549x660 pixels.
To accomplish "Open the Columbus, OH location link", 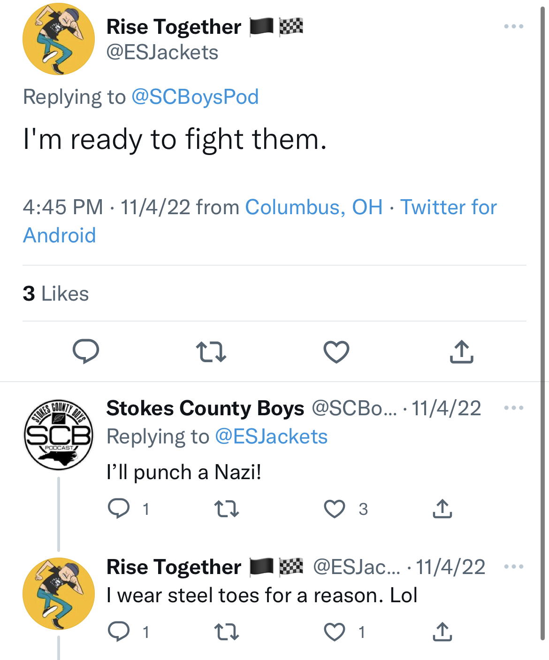I will (x=313, y=207).
